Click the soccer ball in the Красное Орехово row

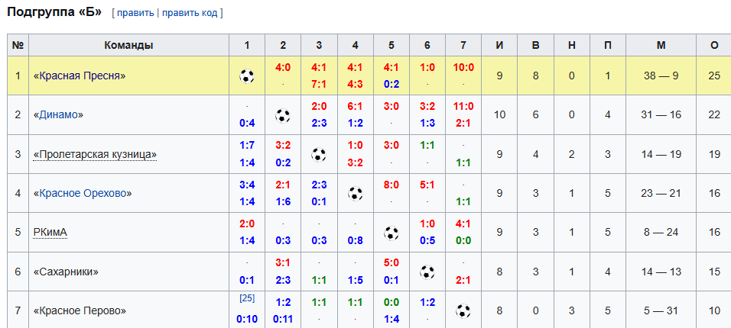(x=356, y=193)
